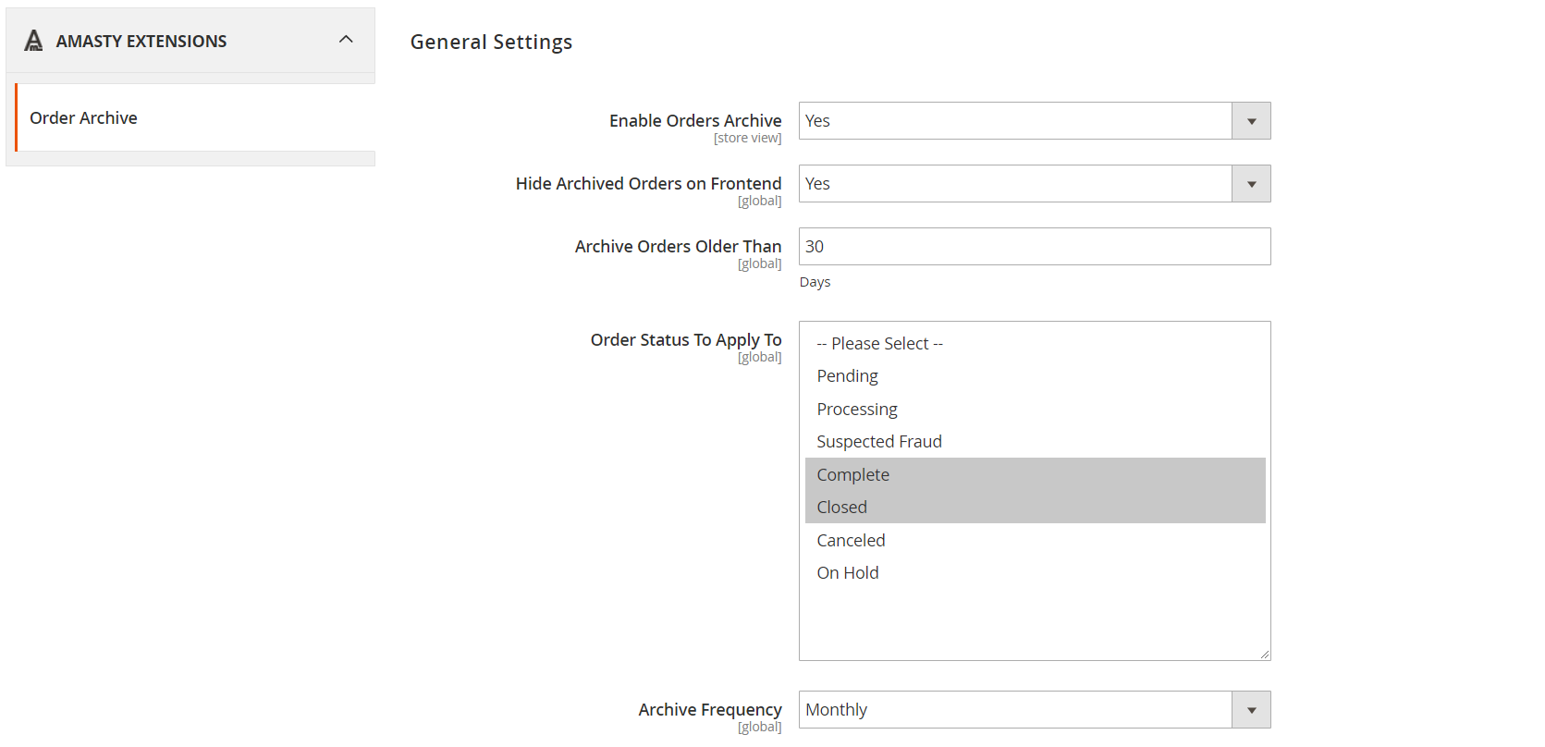Click the Enable Orders Archive label
The width and height of the screenshot is (1545, 747).
coord(695,121)
